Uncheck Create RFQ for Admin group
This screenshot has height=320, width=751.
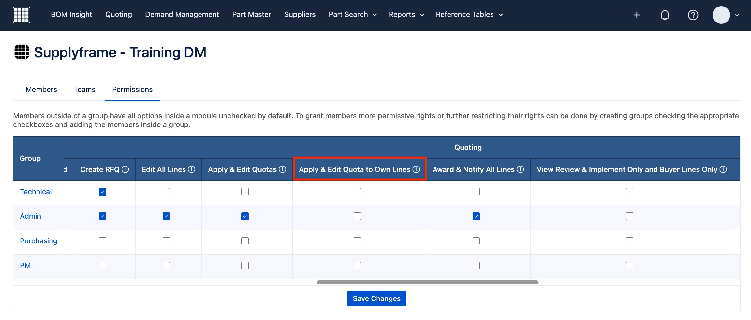click(x=102, y=216)
